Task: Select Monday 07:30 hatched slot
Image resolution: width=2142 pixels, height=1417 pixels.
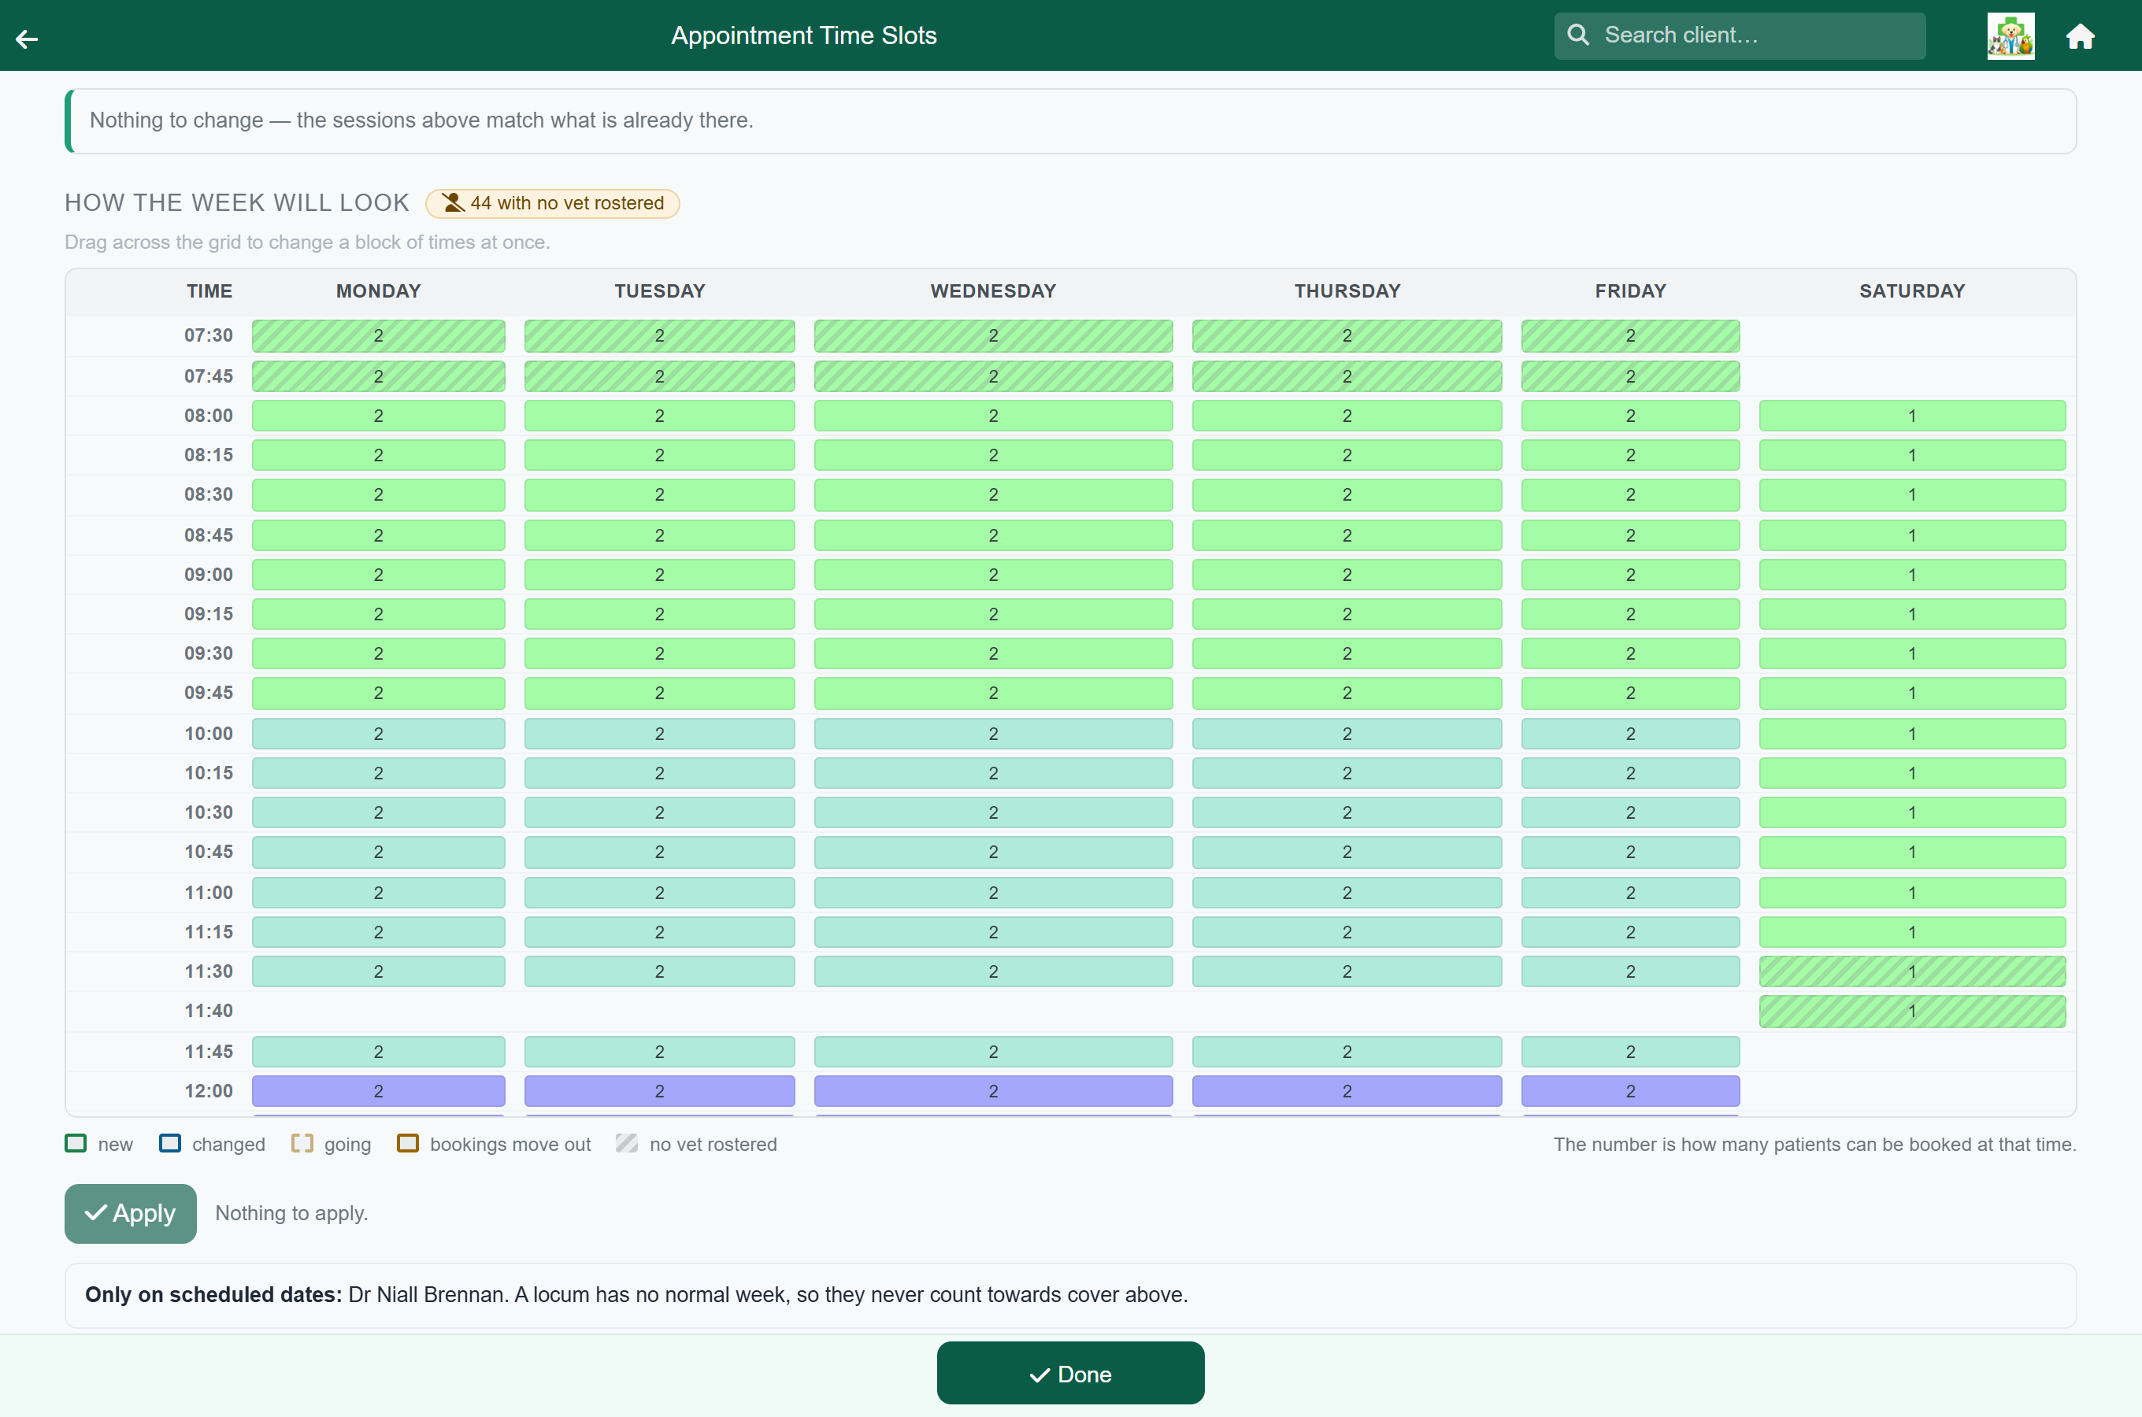Action: click(378, 335)
